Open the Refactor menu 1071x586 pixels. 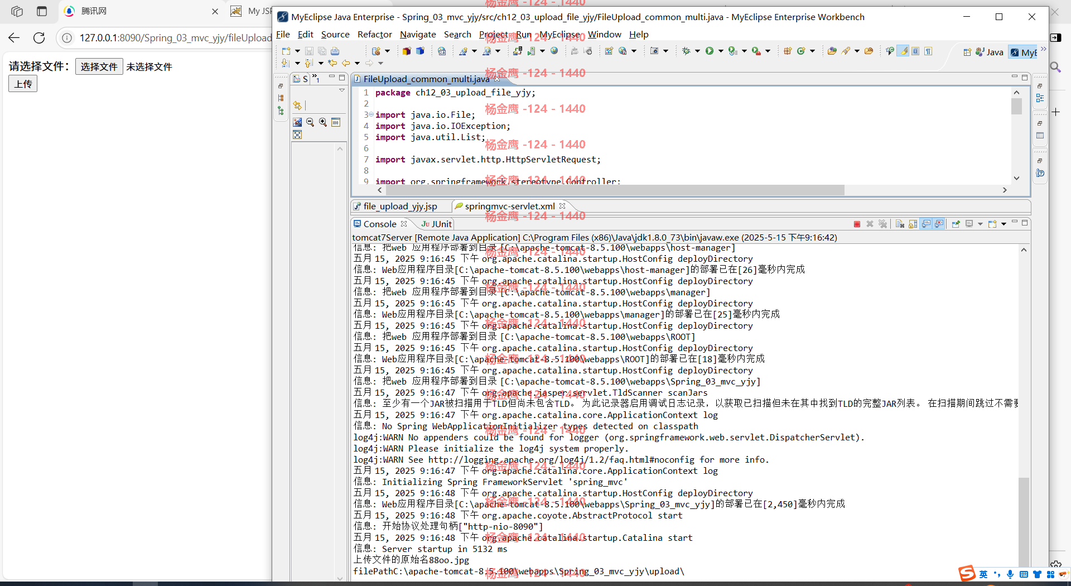(x=374, y=34)
